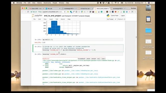Screen dimensions: 166x93
Task: Click the np.ceil(1.1) code cell
Action: coord(82,40)
